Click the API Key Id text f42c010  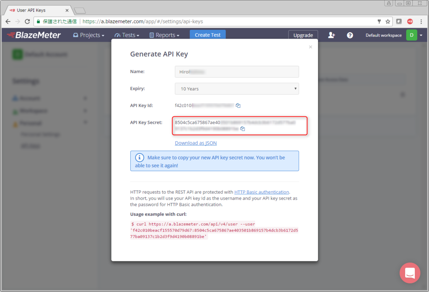click(x=183, y=105)
